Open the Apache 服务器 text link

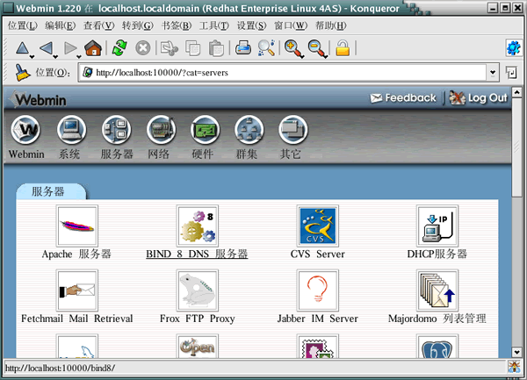76,254
